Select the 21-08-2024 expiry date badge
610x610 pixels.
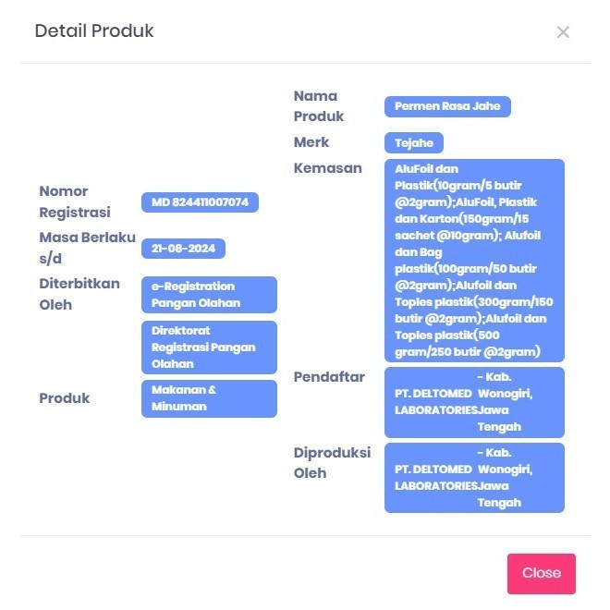point(183,249)
